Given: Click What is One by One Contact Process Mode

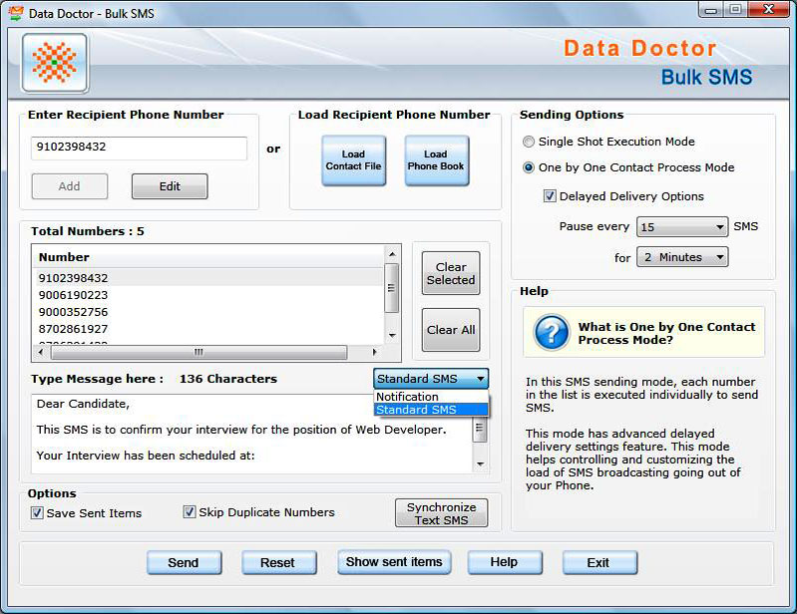Looking at the screenshot, I should tap(666, 333).
